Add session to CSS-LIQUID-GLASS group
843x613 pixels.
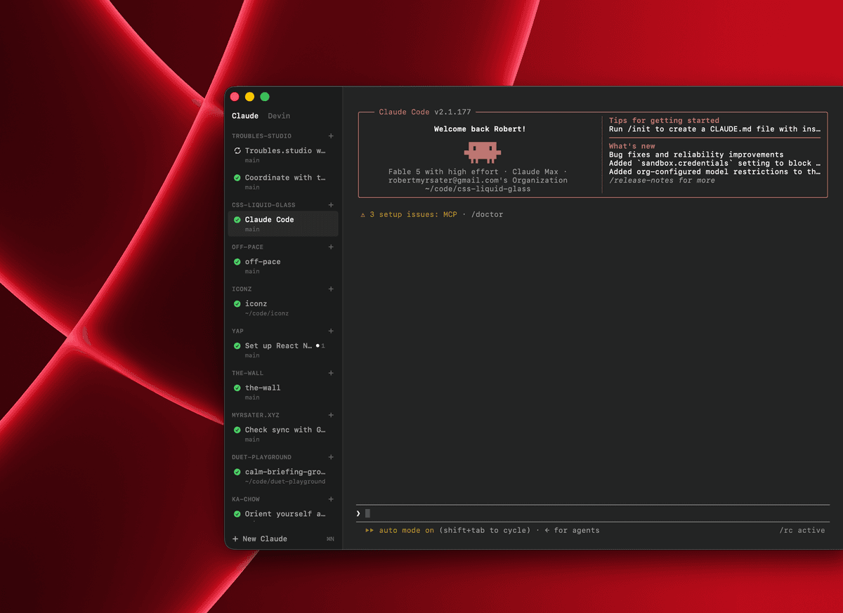tap(331, 205)
